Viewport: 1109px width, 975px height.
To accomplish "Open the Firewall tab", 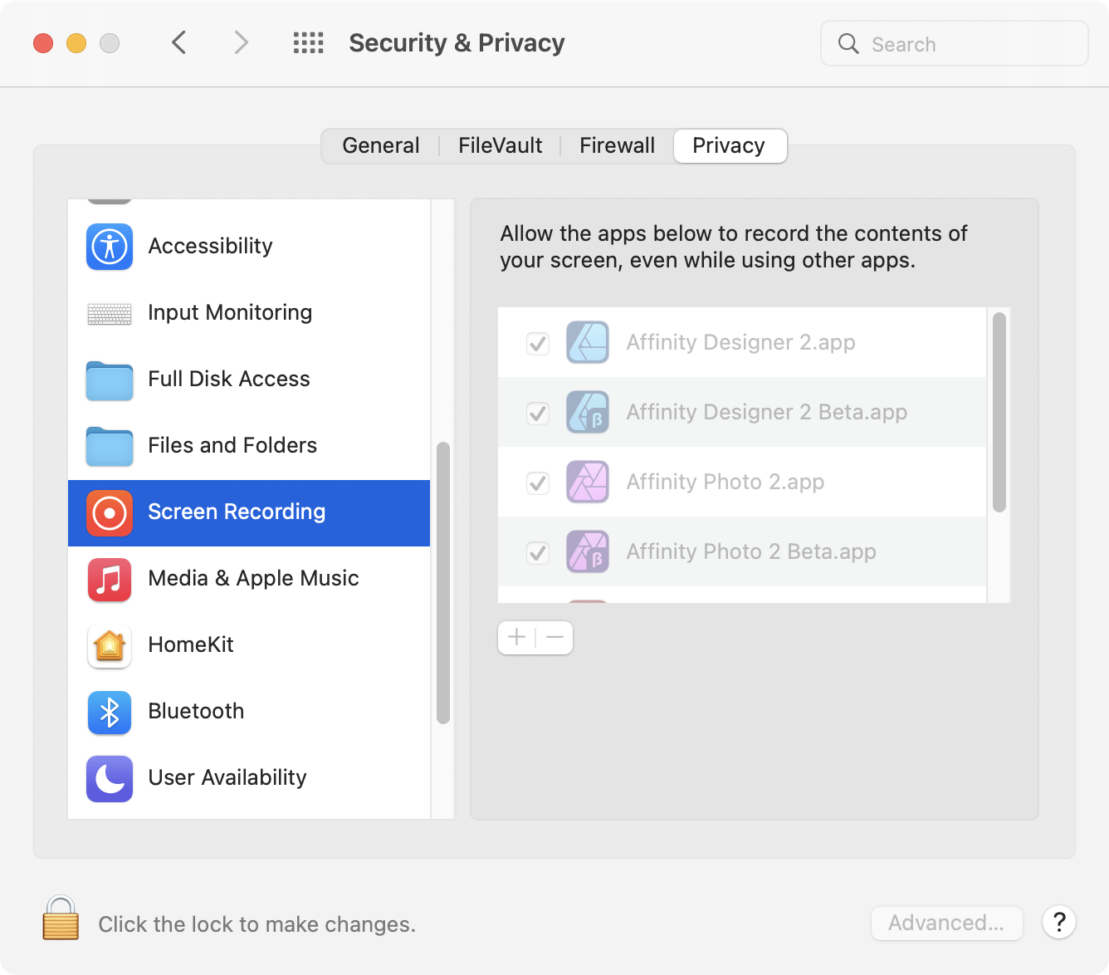I will pos(617,146).
